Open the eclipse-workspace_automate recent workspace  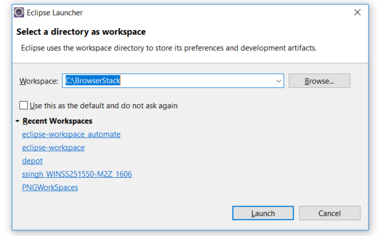tap(71, 134)
